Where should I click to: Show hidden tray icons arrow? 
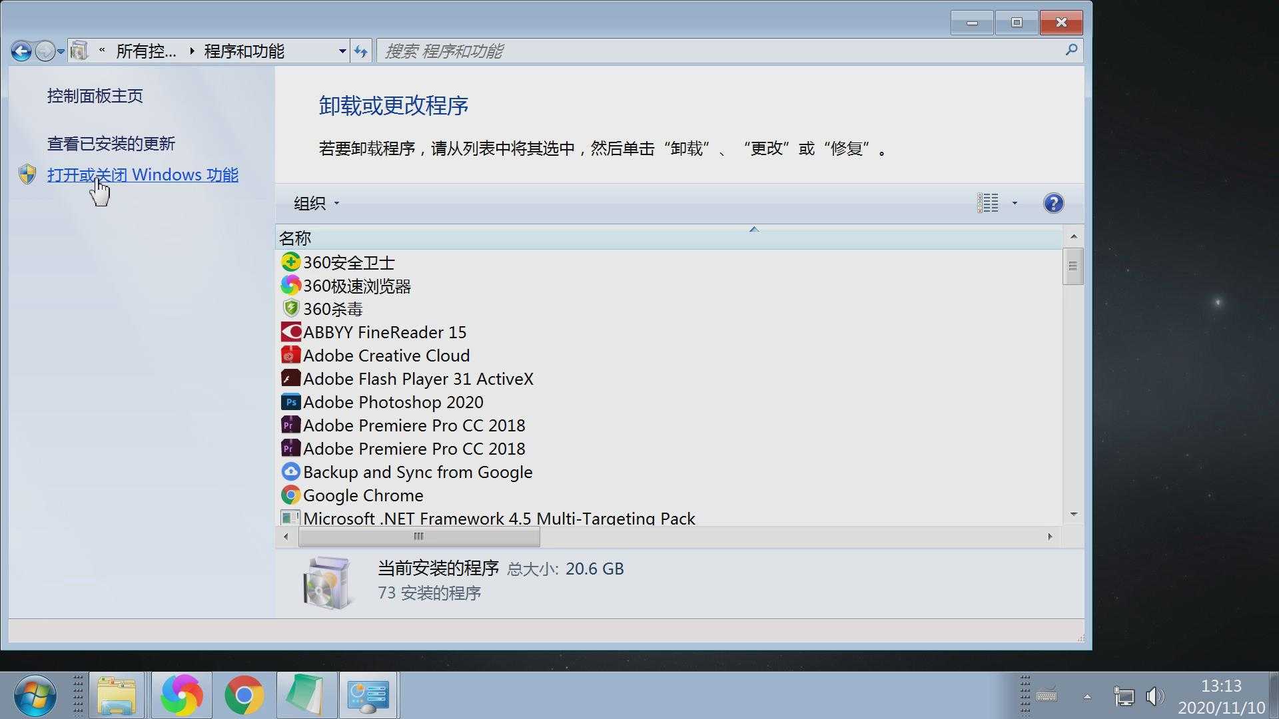(x=1087, y=697)
